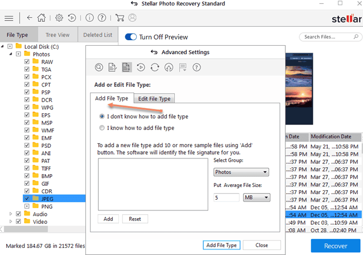Toggle the Turn Off Preview switch

coord(131,37)
